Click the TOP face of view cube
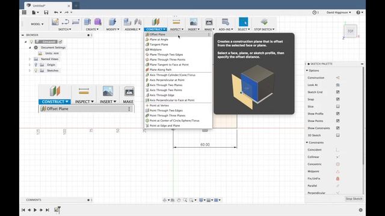The width and height of the screenshot is (385, 216). pos(350,31)
